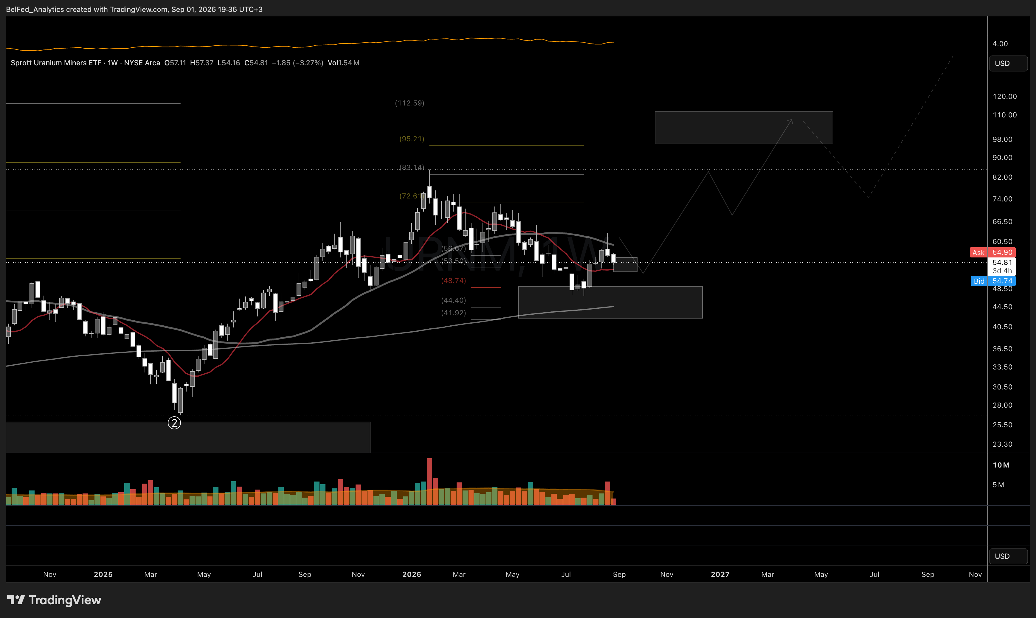Click the 2026 year label on time axis
Viewport: 1036px width, 618px height.
click(x=412, y=574)
